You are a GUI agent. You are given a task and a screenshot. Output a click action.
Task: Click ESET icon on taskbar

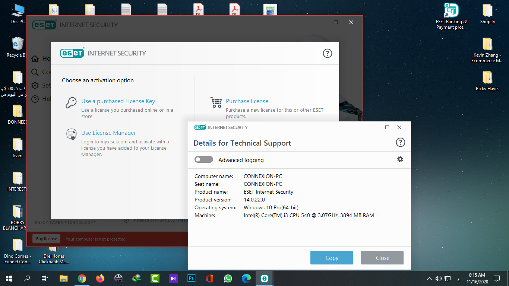pyautogui.click(x=265, y=278)
